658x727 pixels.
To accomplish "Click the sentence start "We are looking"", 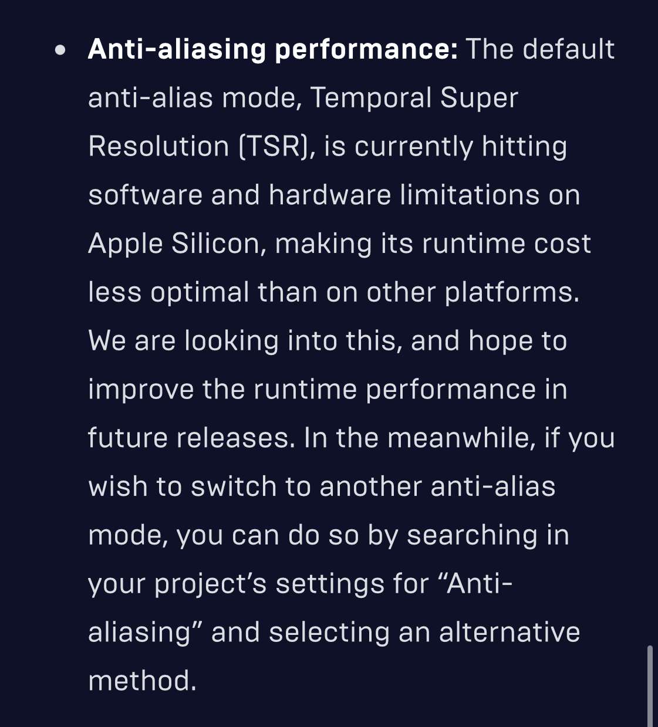I will pyautogui.click(x=183, y=341).
